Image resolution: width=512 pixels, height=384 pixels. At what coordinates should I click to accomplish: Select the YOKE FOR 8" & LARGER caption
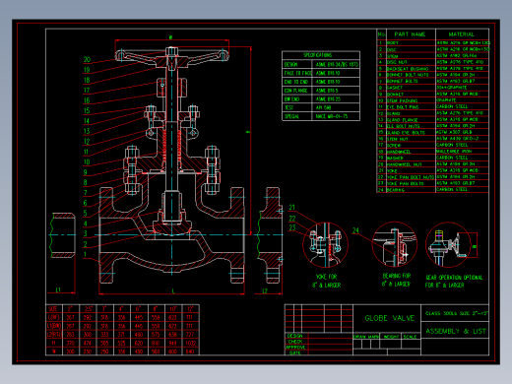click(x=327, y=281)
